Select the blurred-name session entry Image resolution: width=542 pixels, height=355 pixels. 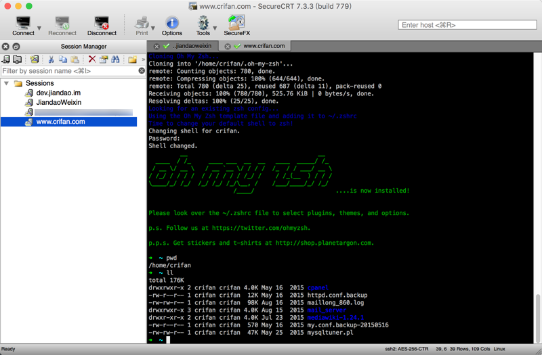(x=83, y=112)
